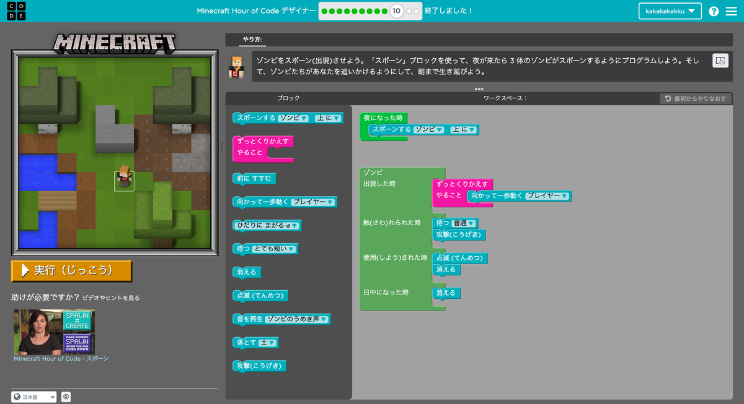
Task: Play the SPAWN = CREATE video thumbnail
Action: tap(54, 332)
